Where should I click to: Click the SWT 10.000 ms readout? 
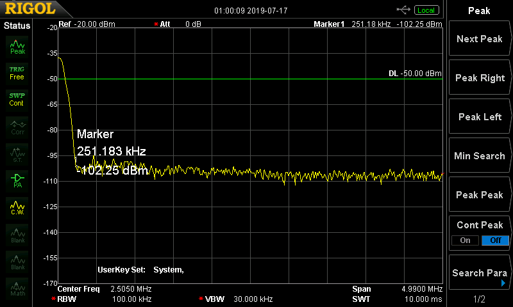pyautogui.click(x=397, y=299)
